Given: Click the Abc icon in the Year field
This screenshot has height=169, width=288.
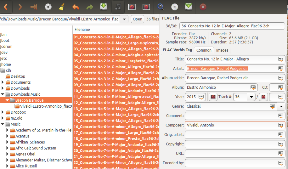Looking at the screenshot, I should pos(201,97).
